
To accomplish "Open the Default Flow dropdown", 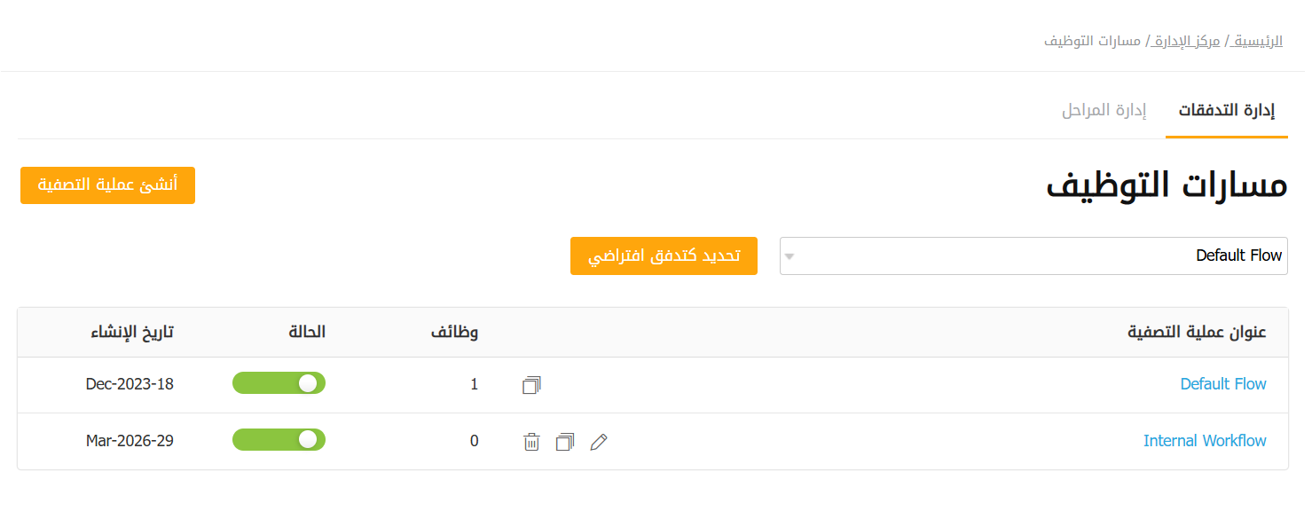I will pos(1033,256).
